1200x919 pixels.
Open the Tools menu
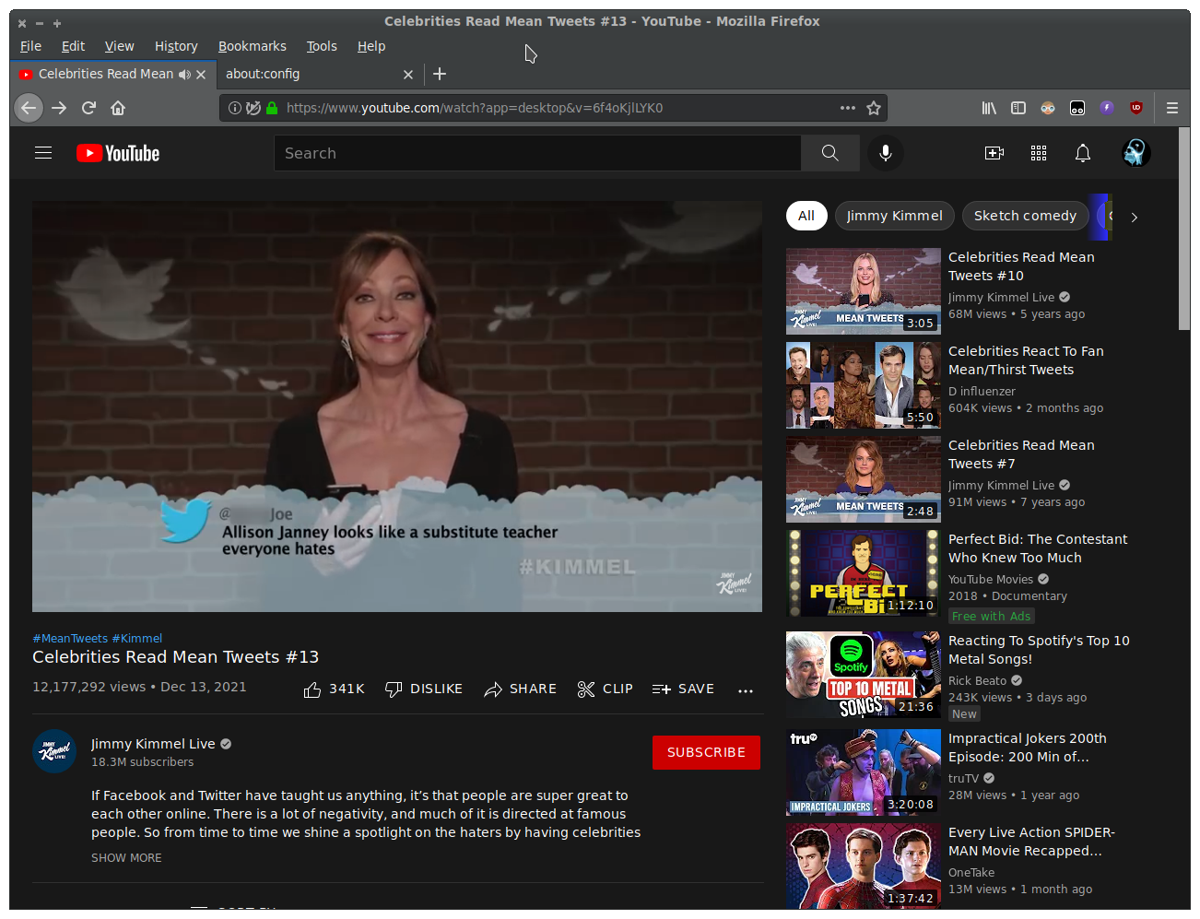point(322,46)
